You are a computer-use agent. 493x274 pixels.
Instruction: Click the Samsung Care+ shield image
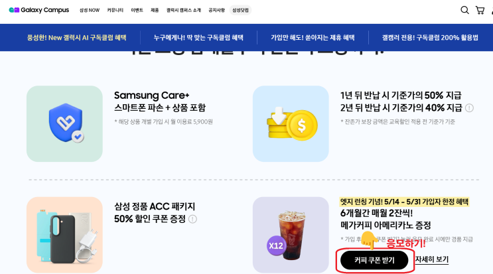tap(64, 124)
